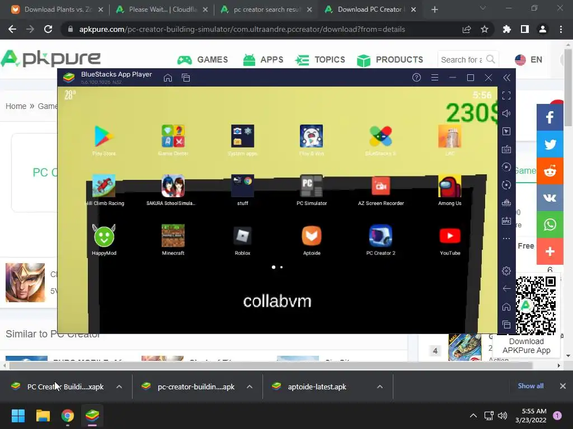Switch to Download Plants vs. Zombies tab

[57, 9]
